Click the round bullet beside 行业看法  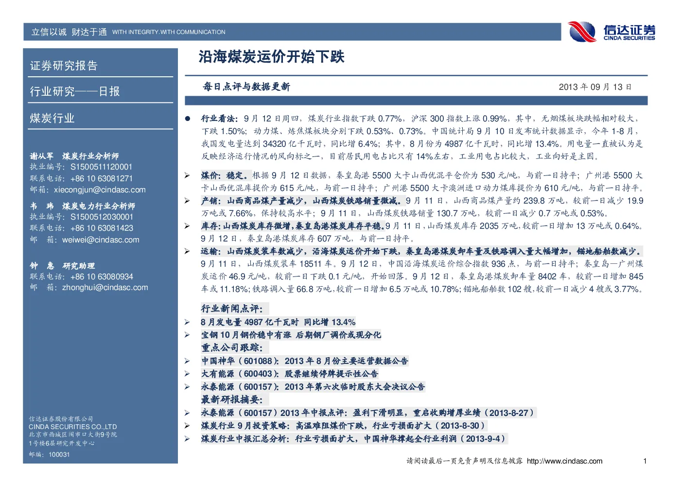187,119
